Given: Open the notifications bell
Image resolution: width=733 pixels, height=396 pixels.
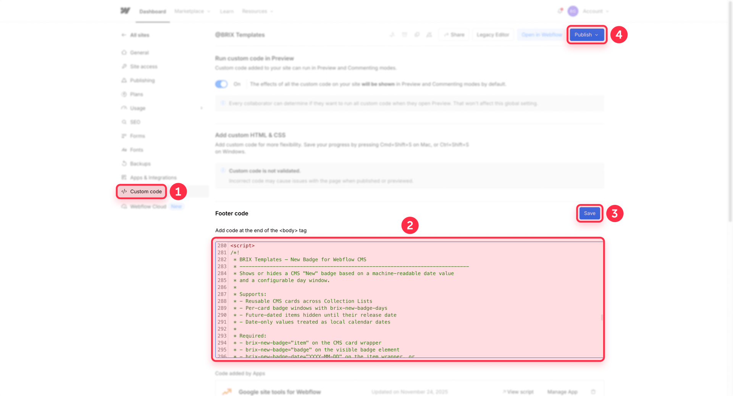Looking at the screenshot, I should coord(560,11).
